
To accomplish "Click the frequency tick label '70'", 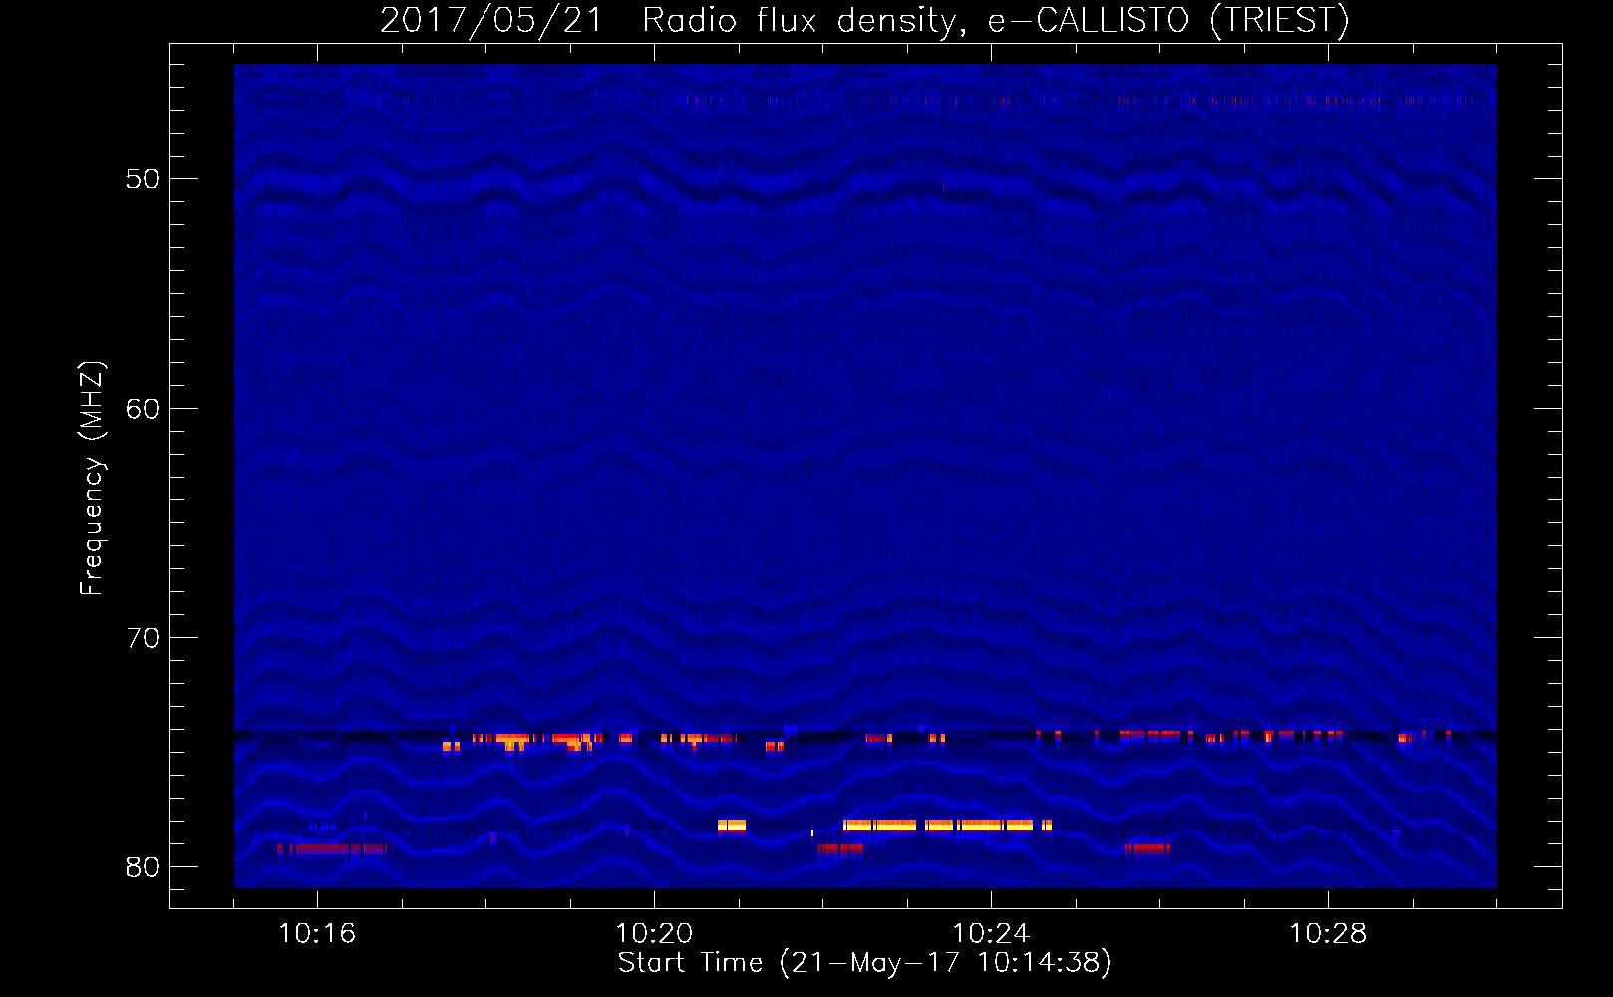I will [x=143, y=638].
